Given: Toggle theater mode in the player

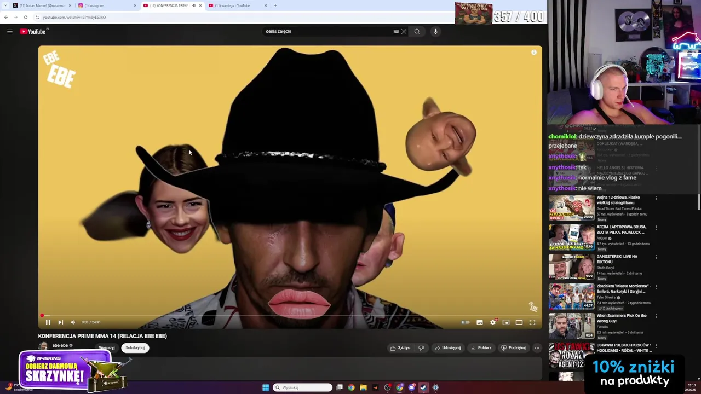Looking at the screenshot, I should [x=519, y=322].
